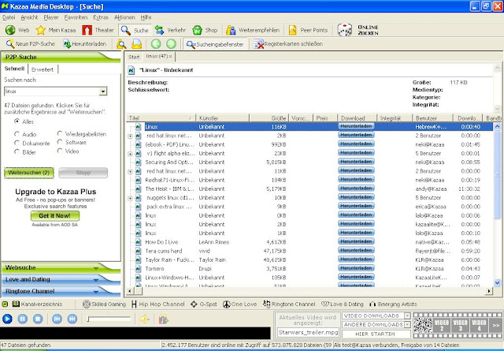Open the Peer Points icon

pyautogui.click(x=292, y=30)
